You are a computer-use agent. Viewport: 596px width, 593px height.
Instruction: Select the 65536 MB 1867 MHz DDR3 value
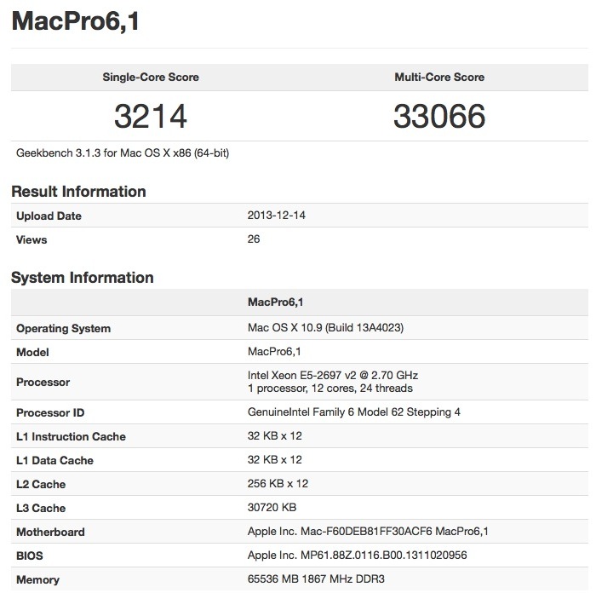coord(316,579)
